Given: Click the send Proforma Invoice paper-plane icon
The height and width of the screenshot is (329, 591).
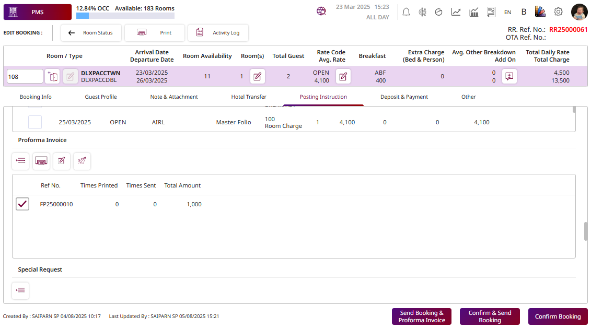Looking at the screenshot, I should click(x=82, y=161).
